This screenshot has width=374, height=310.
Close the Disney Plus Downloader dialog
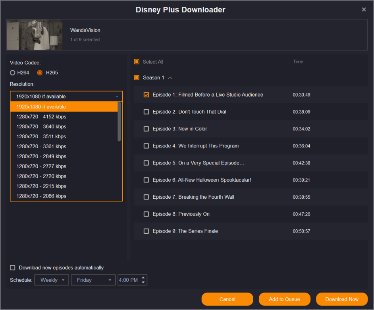(364, 10)
